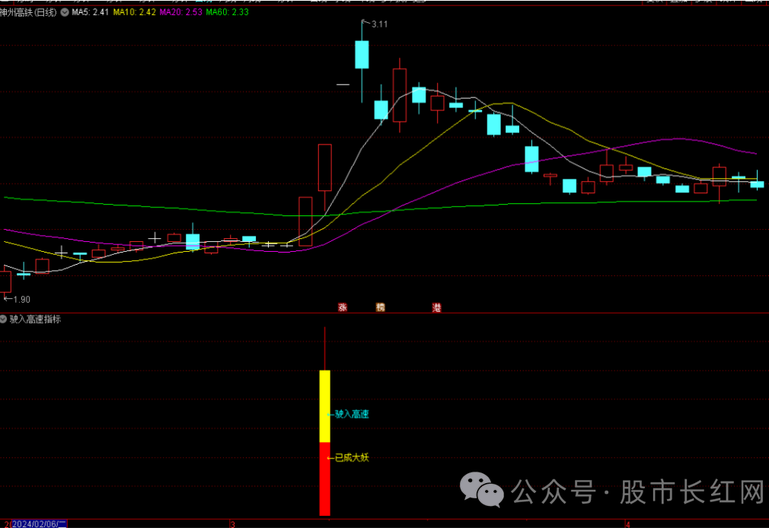Open dropdown beside 神州高铁(日线) title
This screenshot has height=531, width=769.
click(64, 12)
